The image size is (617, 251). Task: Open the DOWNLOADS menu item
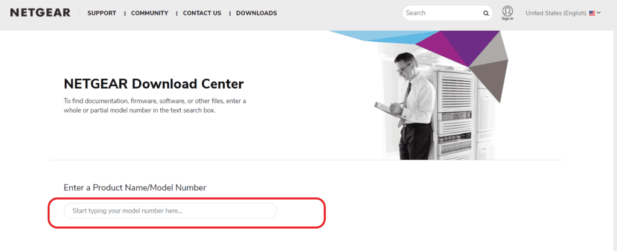(256, 13)
